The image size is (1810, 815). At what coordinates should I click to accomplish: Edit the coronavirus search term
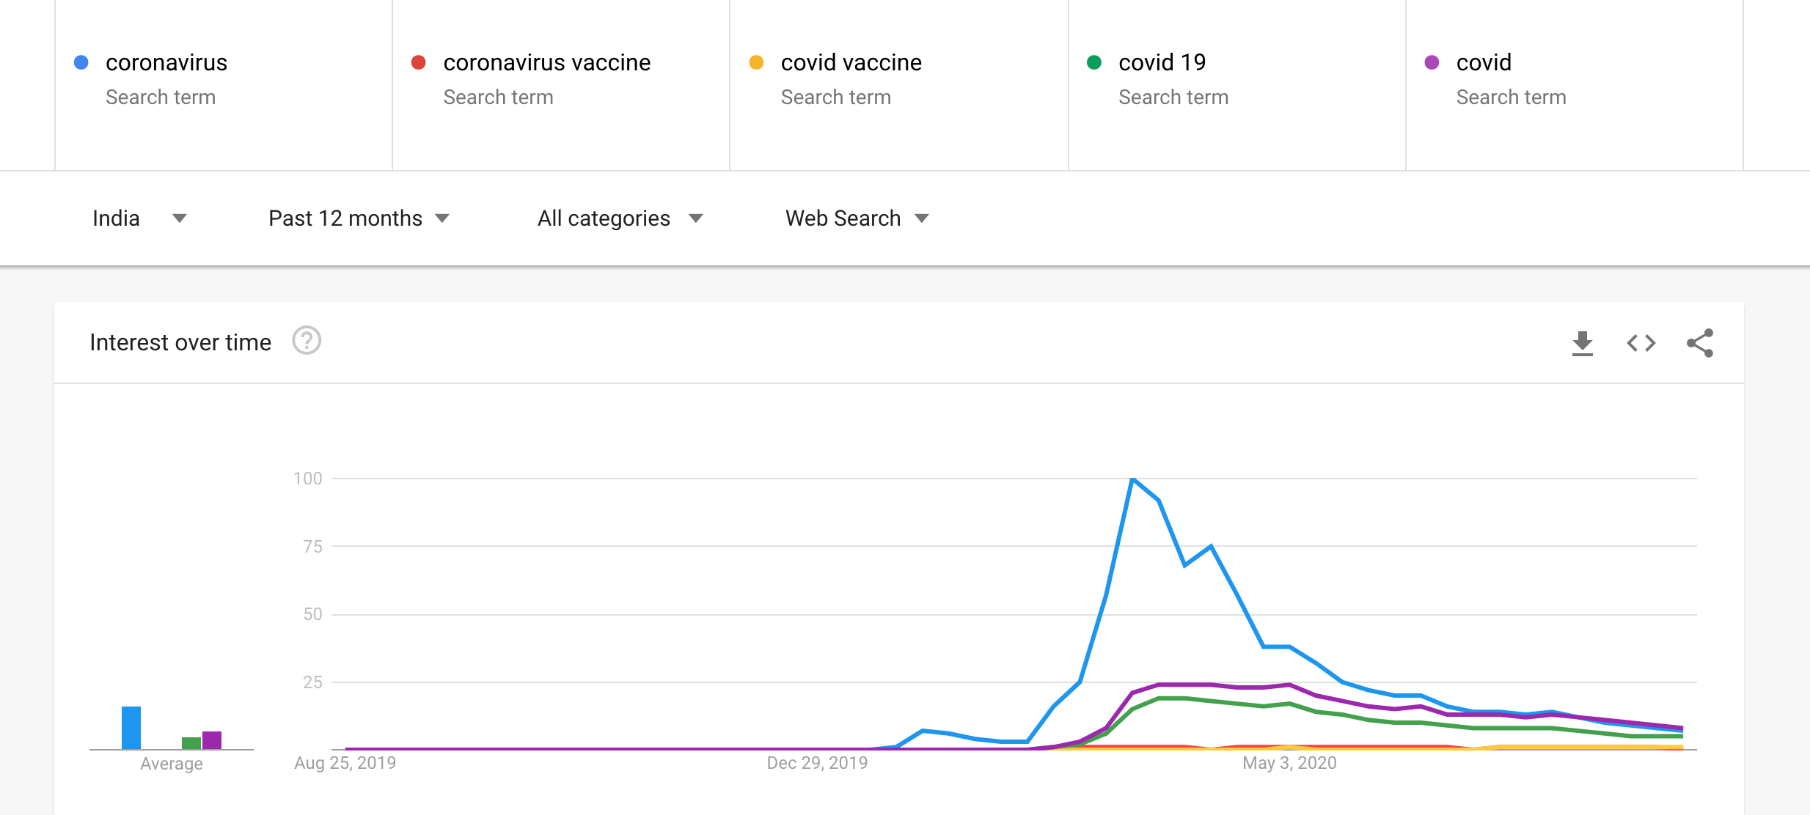pyautogui.click(x=166, y=63)
